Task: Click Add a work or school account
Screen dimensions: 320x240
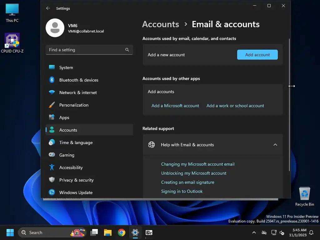Action: [x=235, y=106]
